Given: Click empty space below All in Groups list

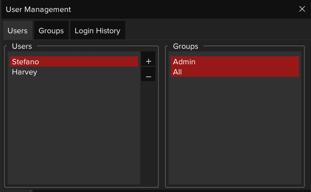Looking at the screenshot, I should (234, 129).
